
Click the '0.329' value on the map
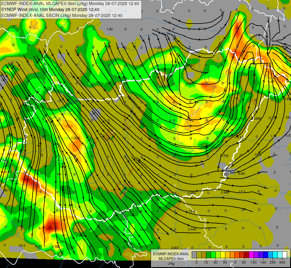[75, 138]
